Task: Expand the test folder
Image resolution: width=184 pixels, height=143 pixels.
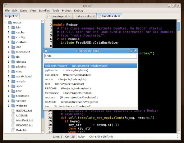Action: tap(9, 91)
